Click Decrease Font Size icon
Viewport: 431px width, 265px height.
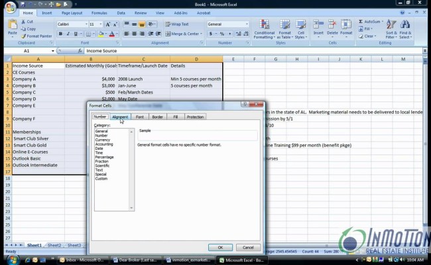click(115, 24)
